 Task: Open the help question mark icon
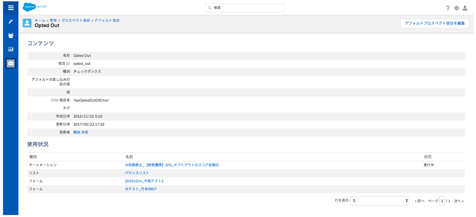[x=448, y=8]
